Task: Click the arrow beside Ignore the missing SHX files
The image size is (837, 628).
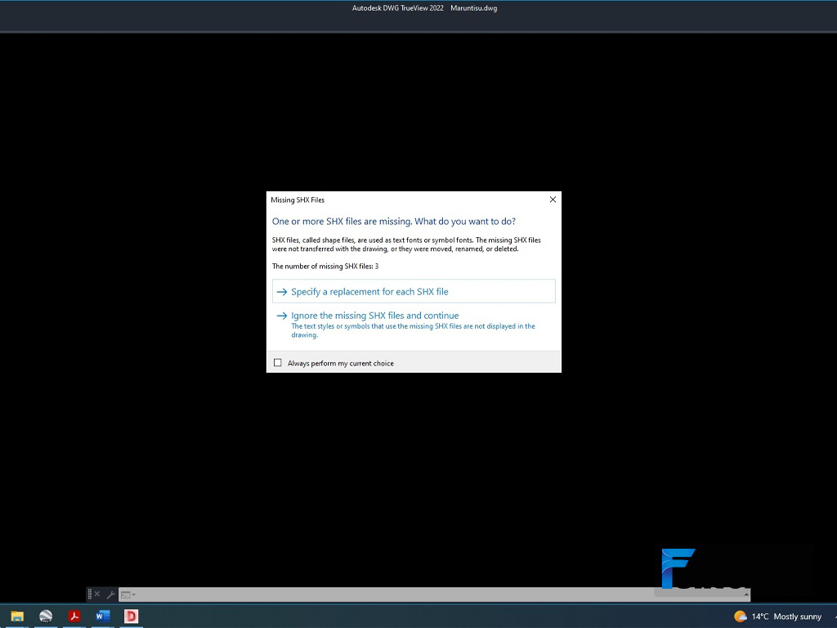Action: pyautogui.click(x=282, y=316)
